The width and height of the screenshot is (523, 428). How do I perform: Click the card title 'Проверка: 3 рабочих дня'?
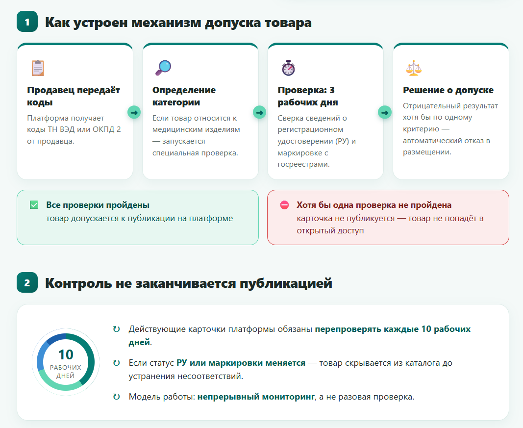(308, 96)
